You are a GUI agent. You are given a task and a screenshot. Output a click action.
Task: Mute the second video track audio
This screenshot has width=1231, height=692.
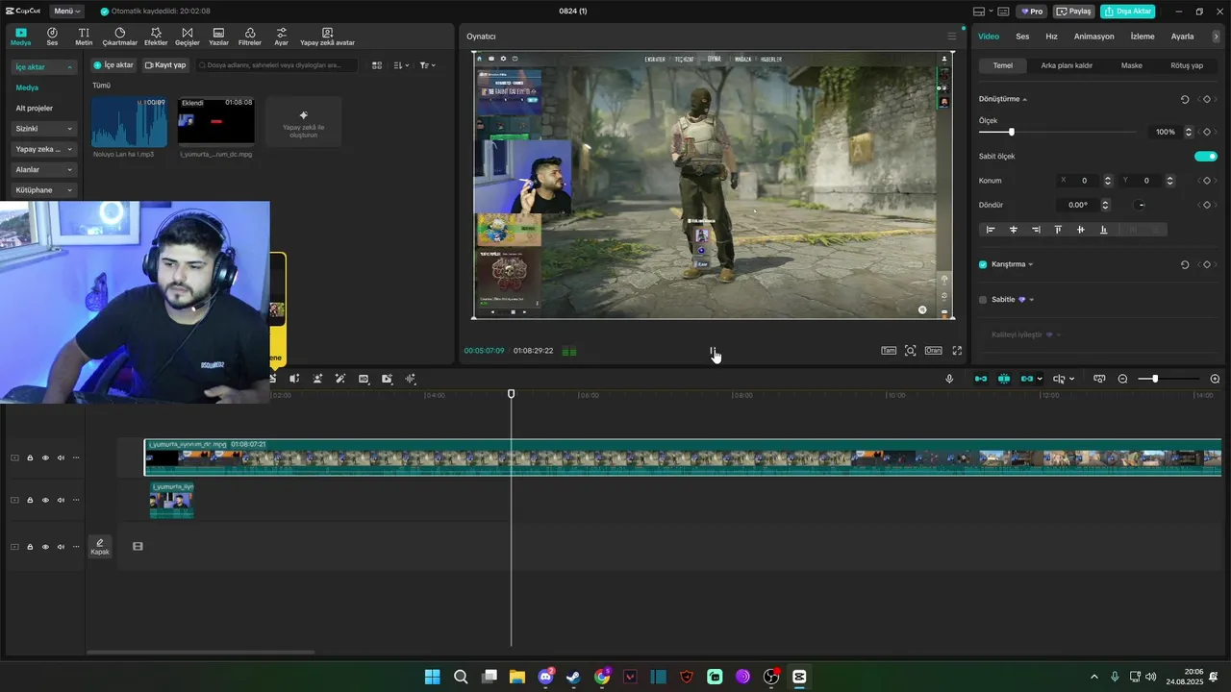61,500
